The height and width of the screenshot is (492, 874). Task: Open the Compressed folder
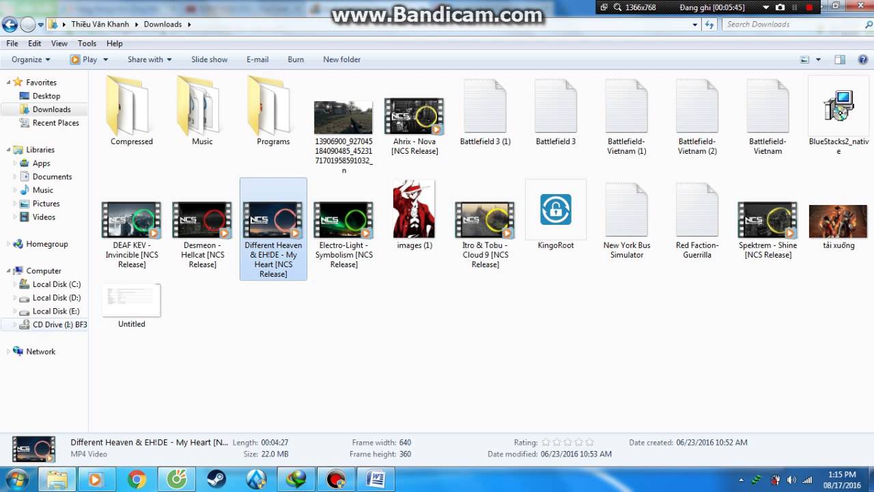click(131, 111)
